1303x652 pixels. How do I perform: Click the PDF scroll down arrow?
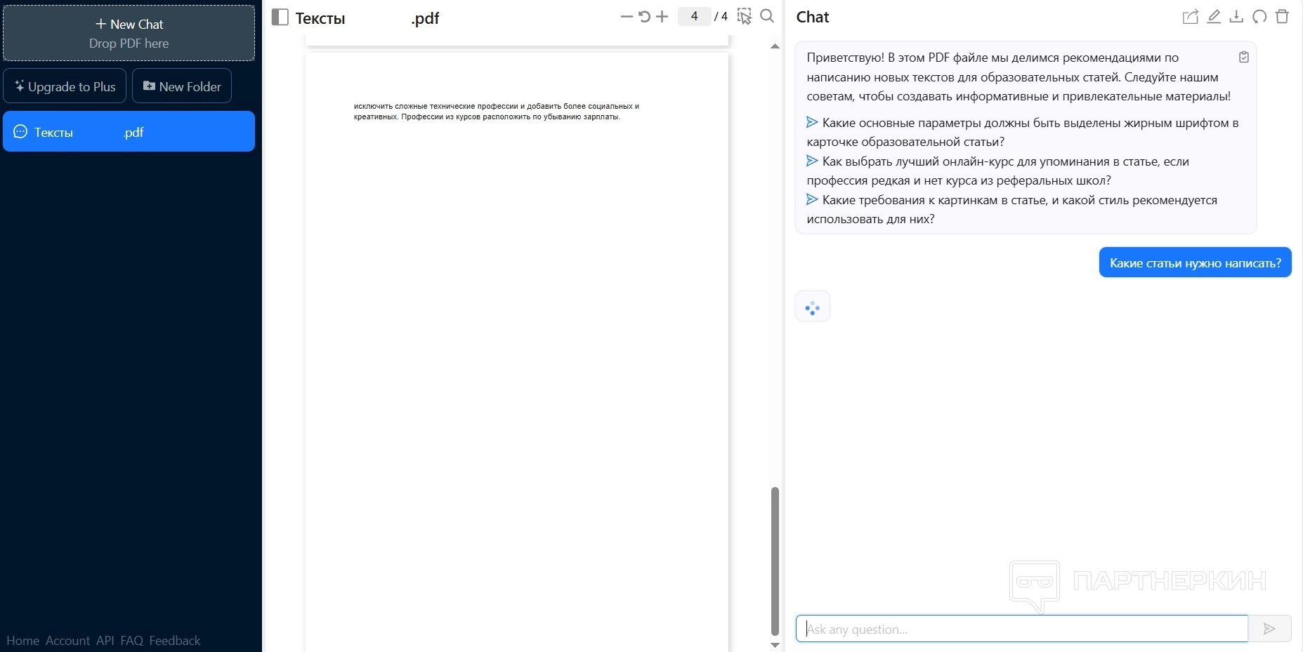[775, 645]
